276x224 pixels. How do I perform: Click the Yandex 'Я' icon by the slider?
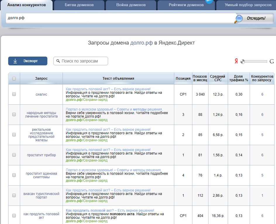click(x=236, y=61)
